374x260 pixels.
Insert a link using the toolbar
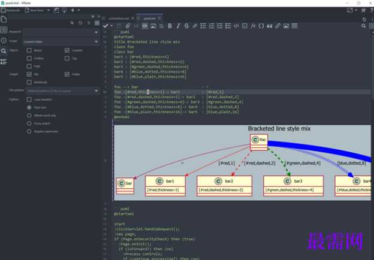tap(278, 26)
